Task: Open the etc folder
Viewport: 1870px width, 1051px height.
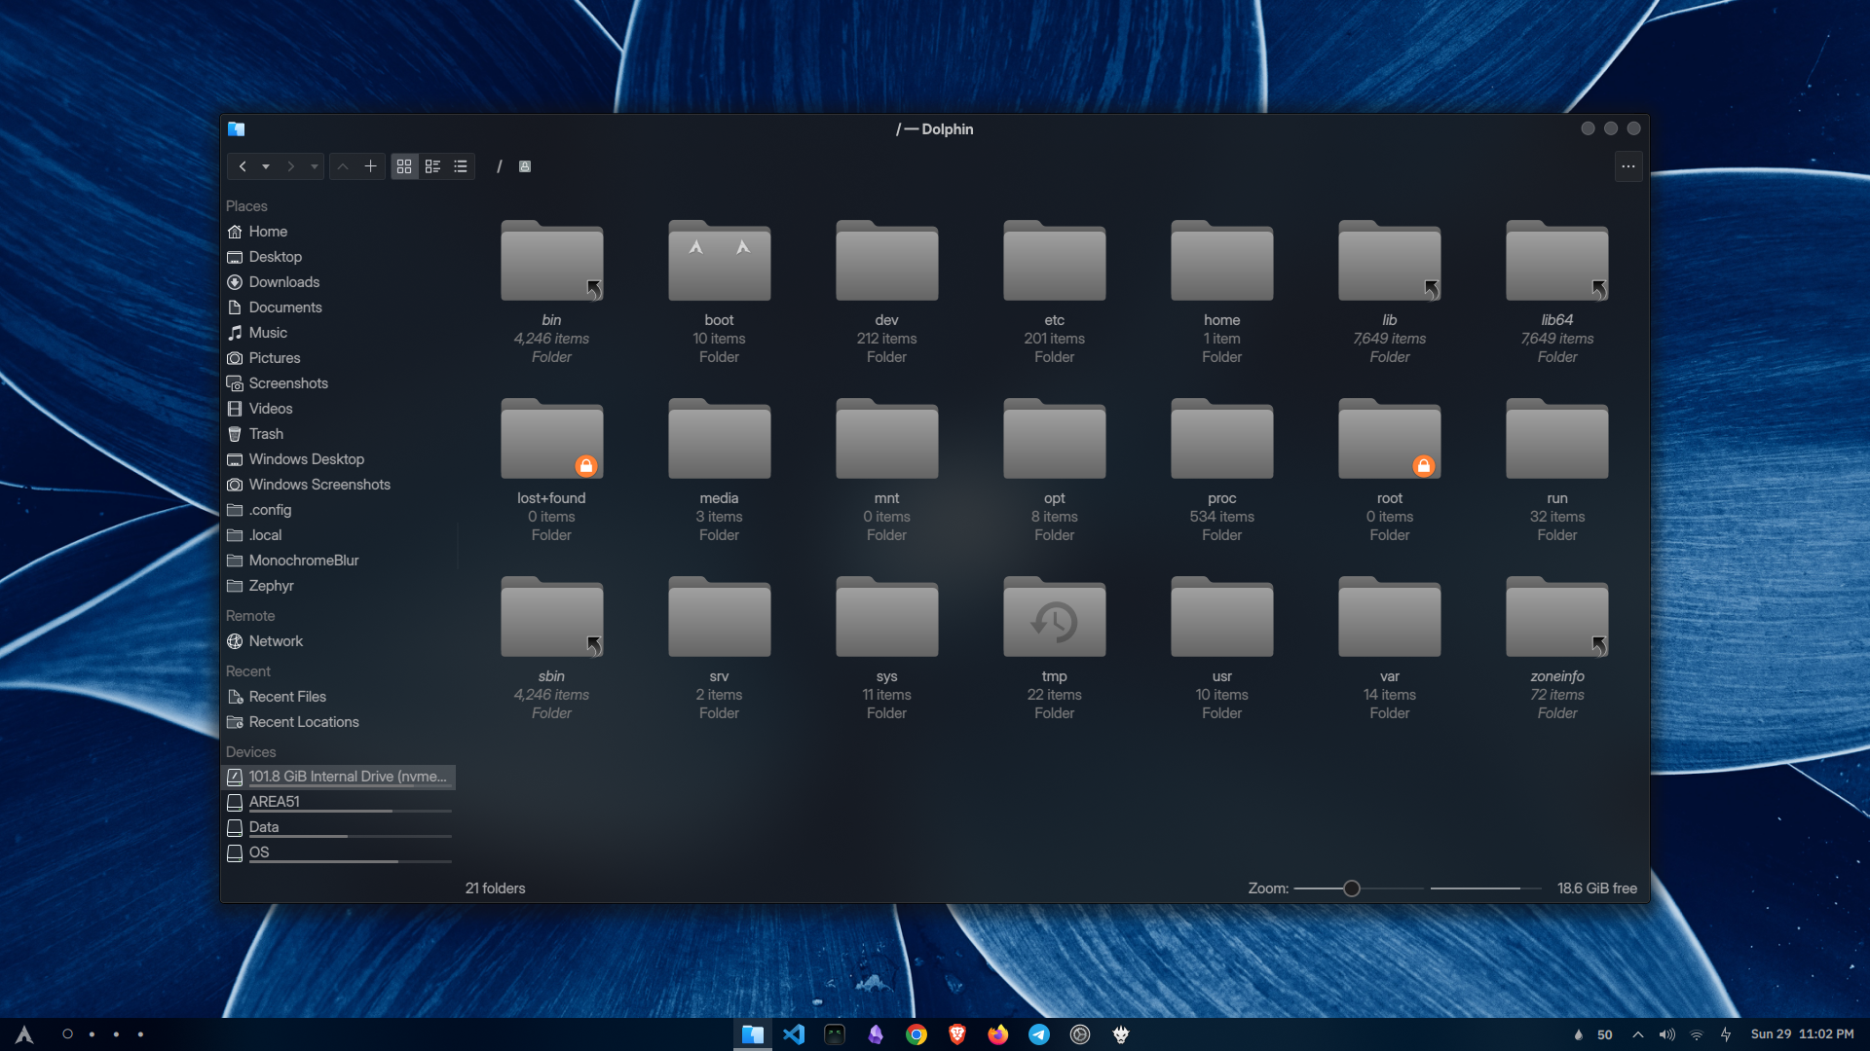Action: click(1054, 260)
